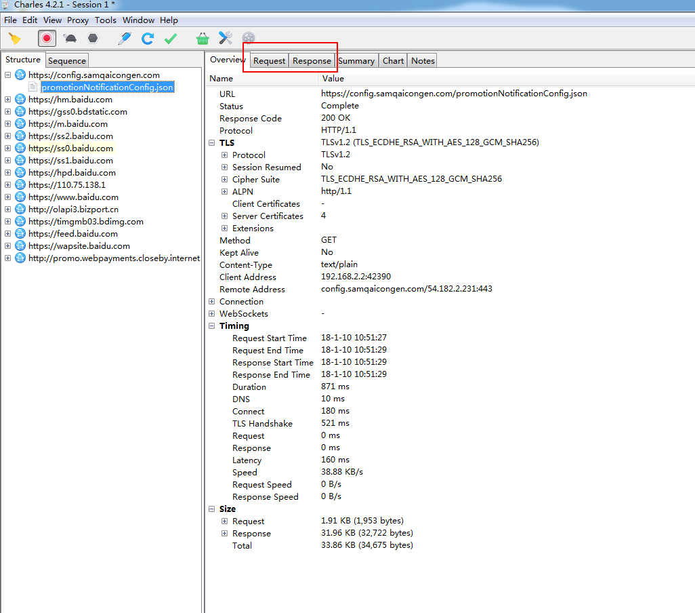695x613 pixels.
Task: Expand the gss0.bdstatic.com tree node
Action: coord(8,112)
